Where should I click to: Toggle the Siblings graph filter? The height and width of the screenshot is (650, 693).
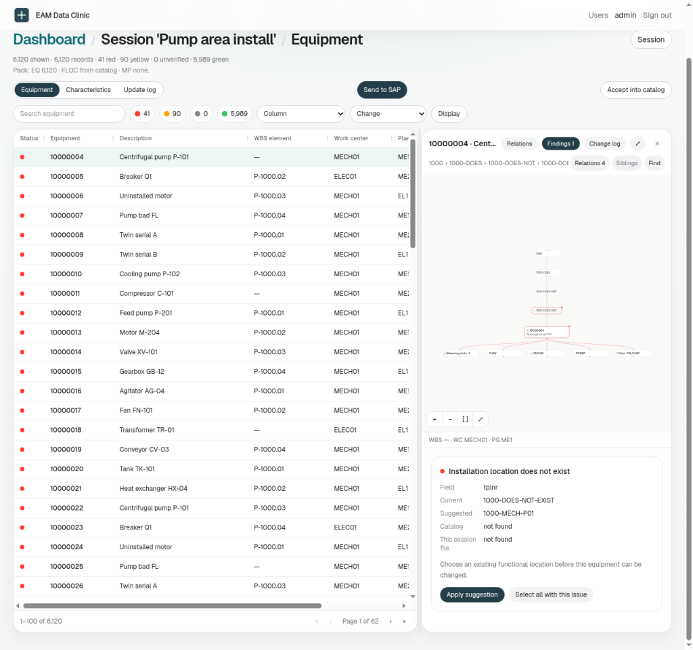pyautogui.click(x=627, y=163)
